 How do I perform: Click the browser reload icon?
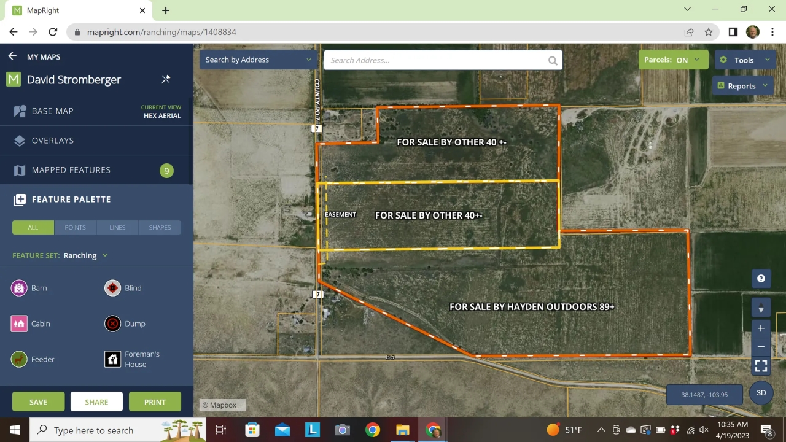[53, 32]
